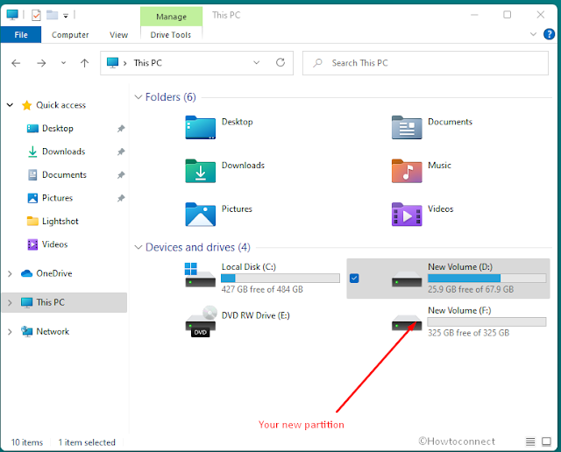561x452 pixels.
Task: Select the Manage contextual tab
Action: [172, 17]
